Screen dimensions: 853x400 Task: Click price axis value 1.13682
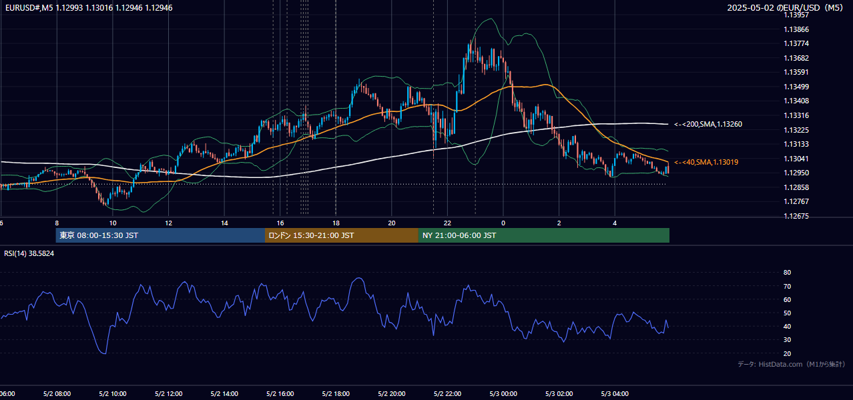coord(796,58)
